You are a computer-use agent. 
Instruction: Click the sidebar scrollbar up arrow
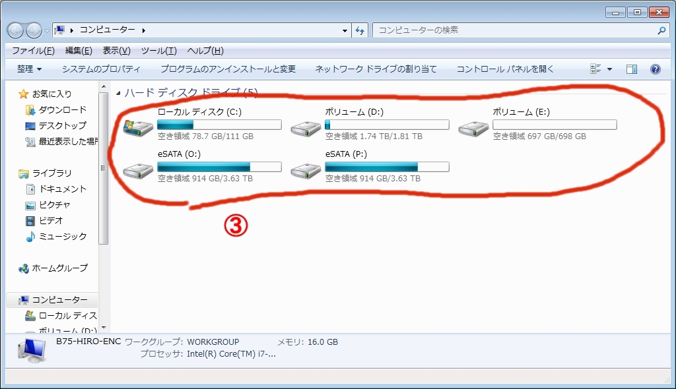[x=104, y=86]
